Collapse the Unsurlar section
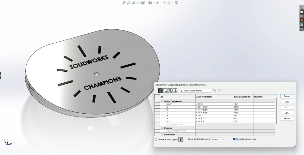Viewport: 304px width, 155px height. pyautogui.click(x=162, y=128)
